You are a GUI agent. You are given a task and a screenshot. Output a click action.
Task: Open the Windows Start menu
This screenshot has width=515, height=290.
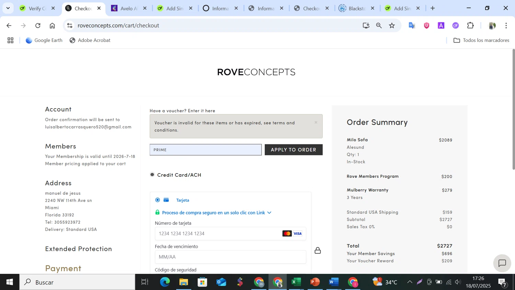[10, 282]
